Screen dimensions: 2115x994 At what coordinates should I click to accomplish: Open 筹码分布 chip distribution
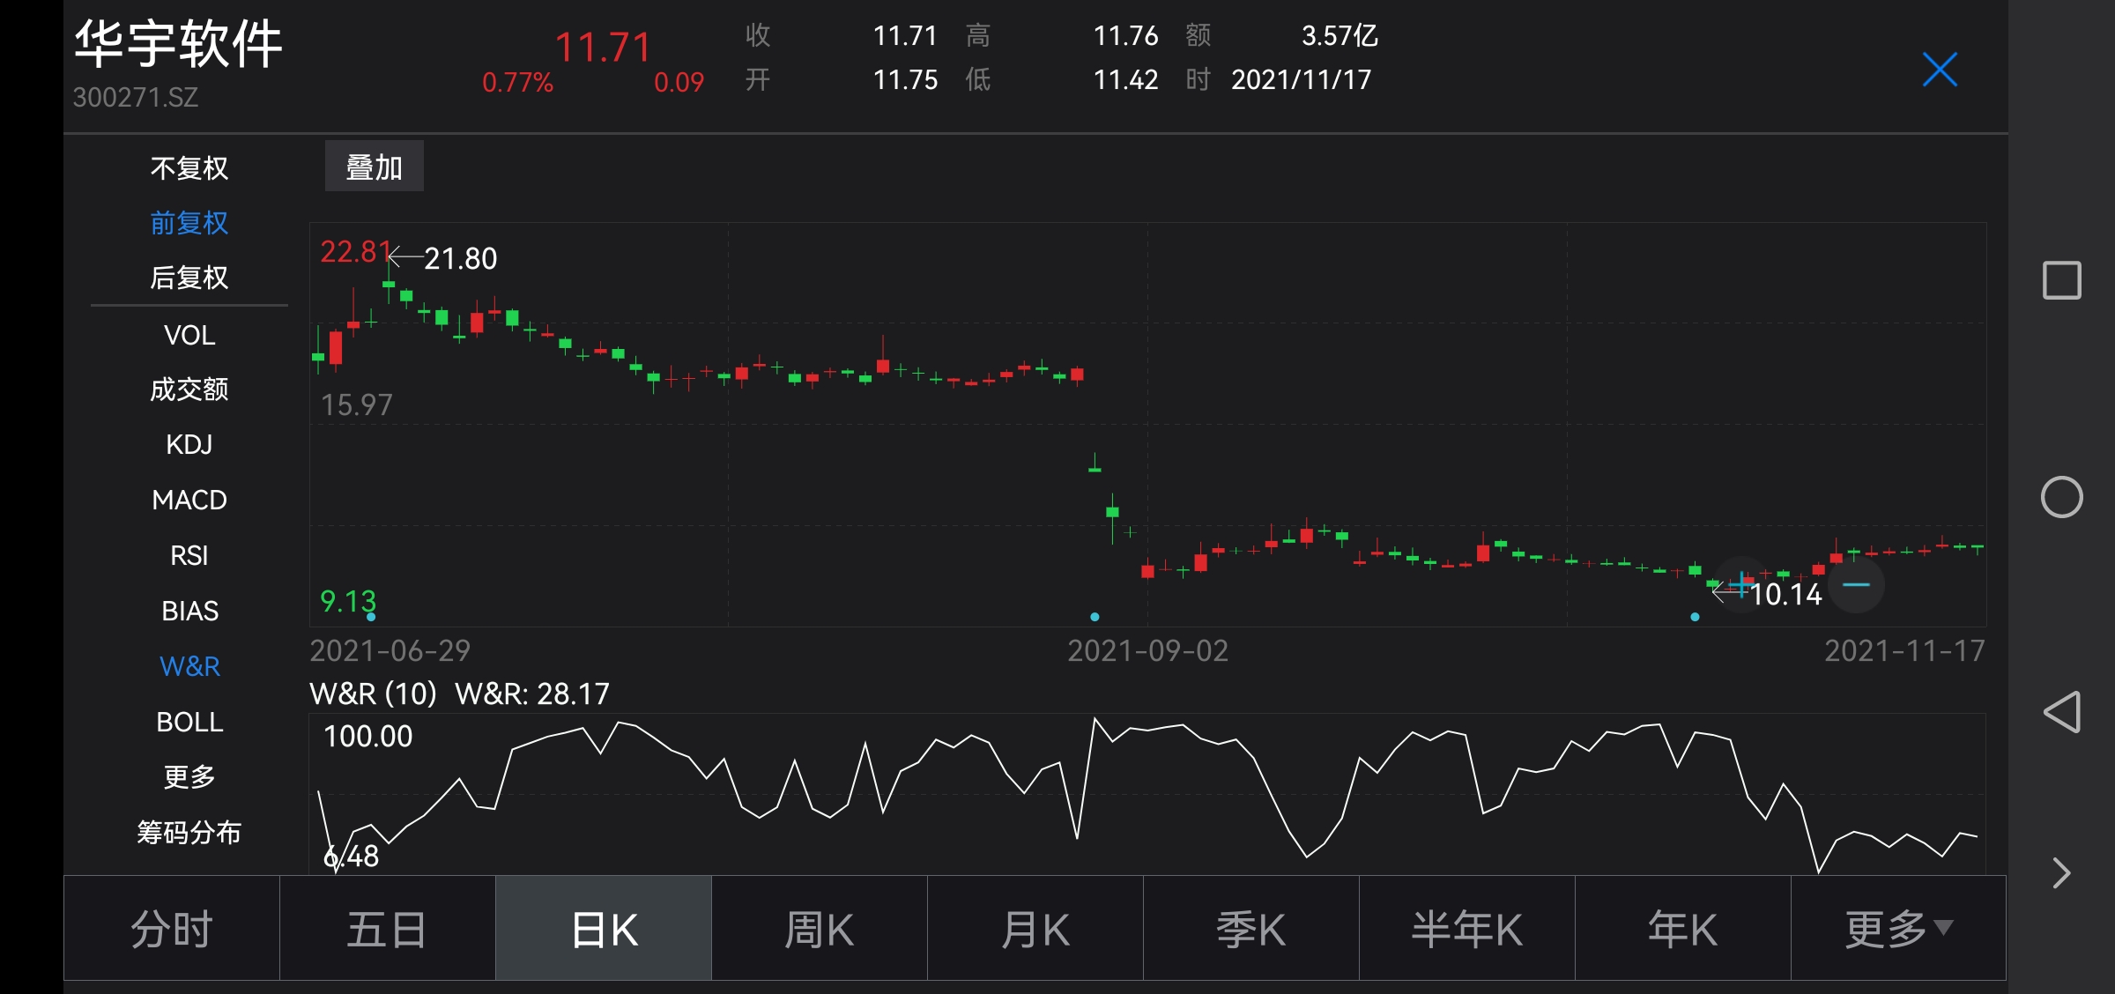(189, 832)
